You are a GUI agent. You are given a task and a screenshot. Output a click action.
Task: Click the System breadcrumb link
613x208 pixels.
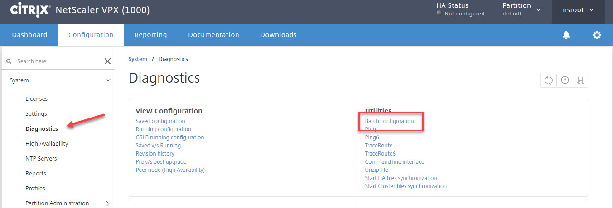[138, 59]
